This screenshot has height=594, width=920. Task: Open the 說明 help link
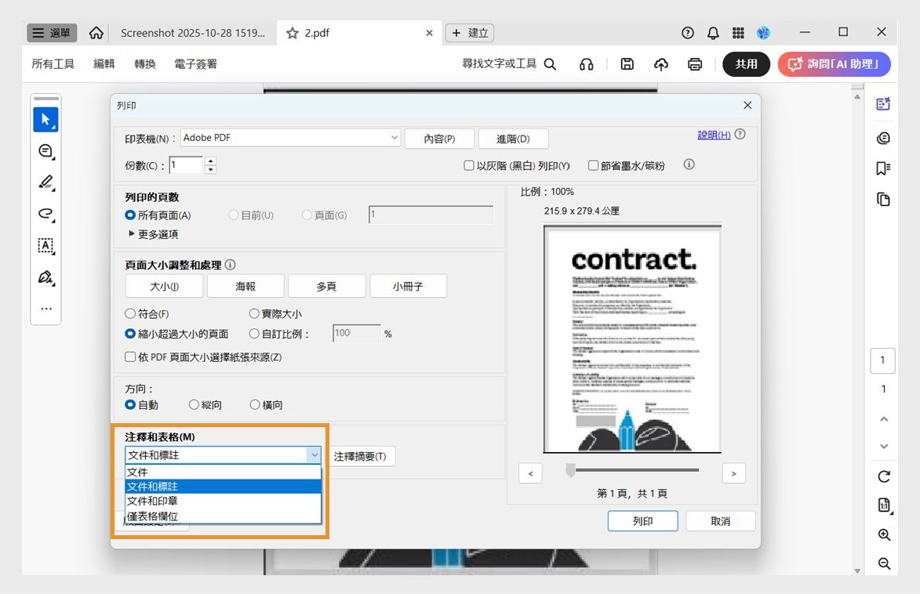(x=712, y=134)
